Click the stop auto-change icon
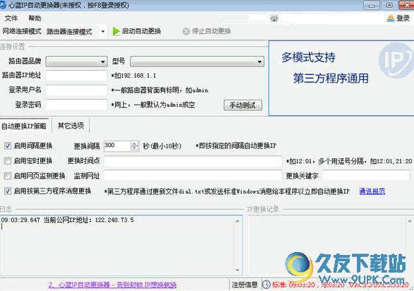 click(186, 31)
